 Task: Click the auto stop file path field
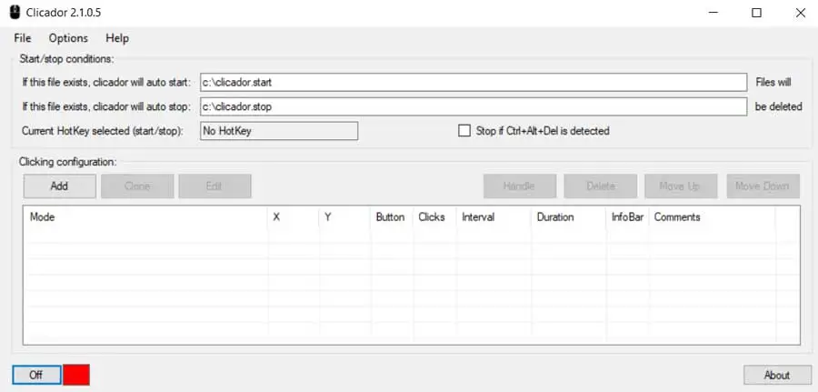click(474, 106)
